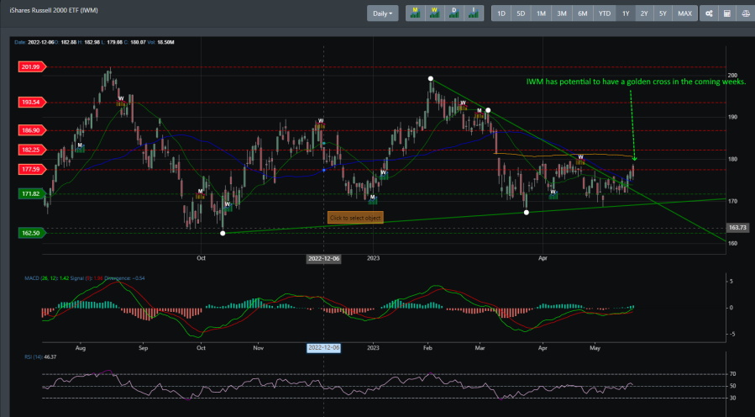Select the daily (D) chart icon

click(454, 13)
